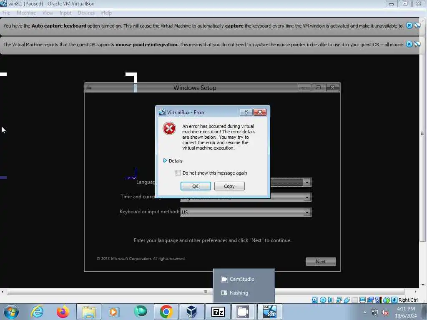The image size is (427, 320).
Task: Click the win8.1 VM taskbar button
Action: tap(270, 312)
